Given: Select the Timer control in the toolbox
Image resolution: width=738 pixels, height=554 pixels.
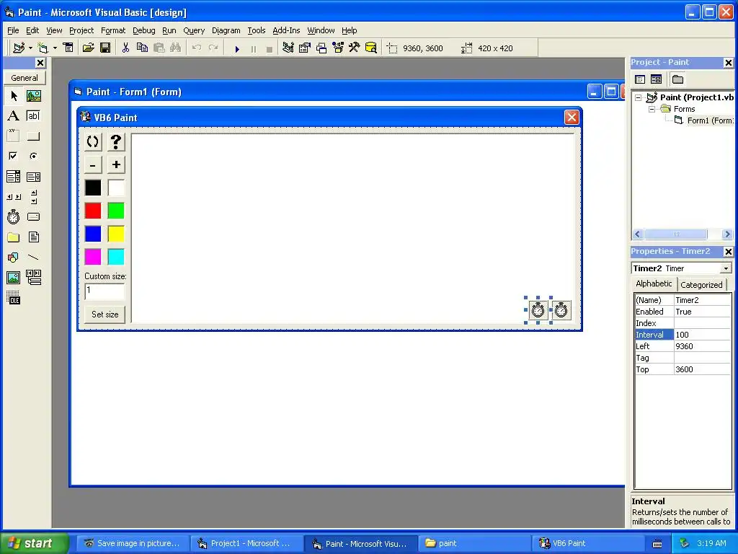Looking at the screenshot, I should [14, 216].
